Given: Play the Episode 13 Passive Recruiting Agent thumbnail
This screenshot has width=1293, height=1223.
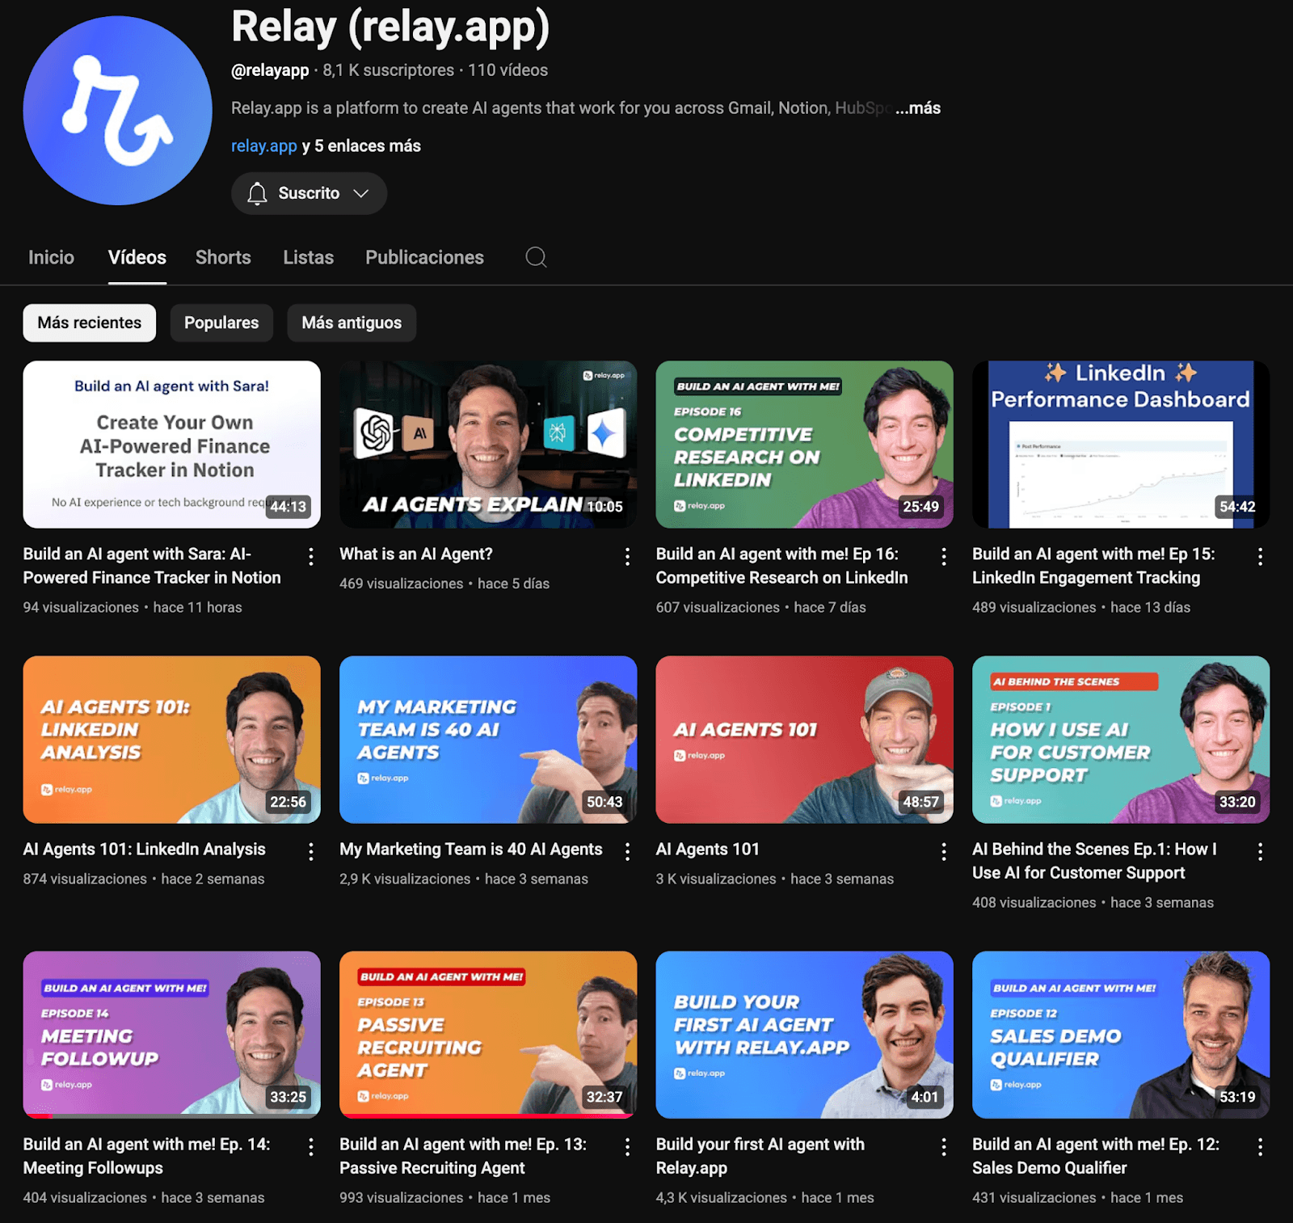Looking at the screenshot, I should pyautogui.click(x=488, y=1035).
